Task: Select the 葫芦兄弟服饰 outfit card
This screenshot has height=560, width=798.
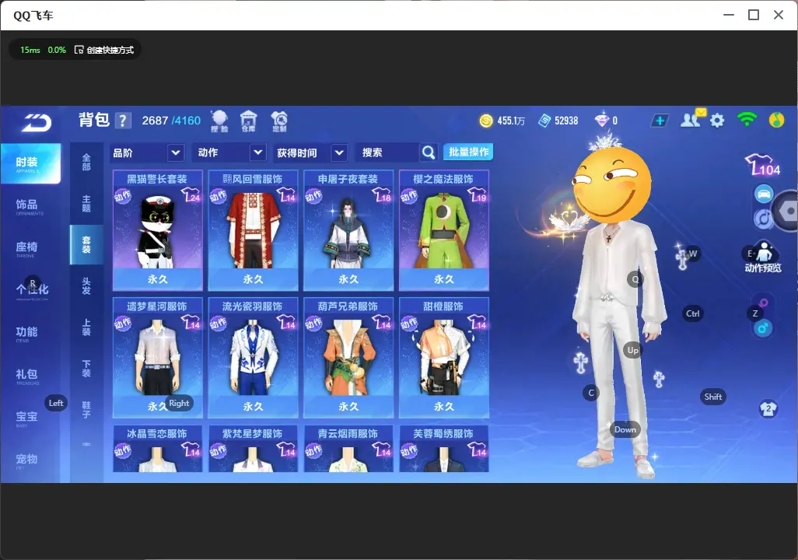Action: (x=348, y=358)
